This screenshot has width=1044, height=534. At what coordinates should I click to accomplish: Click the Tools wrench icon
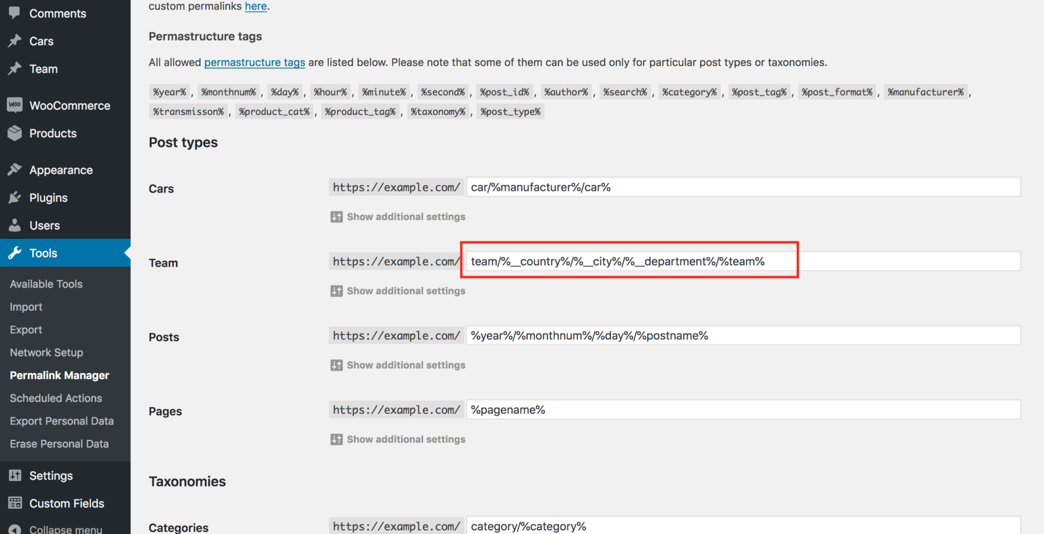point(15,253)
